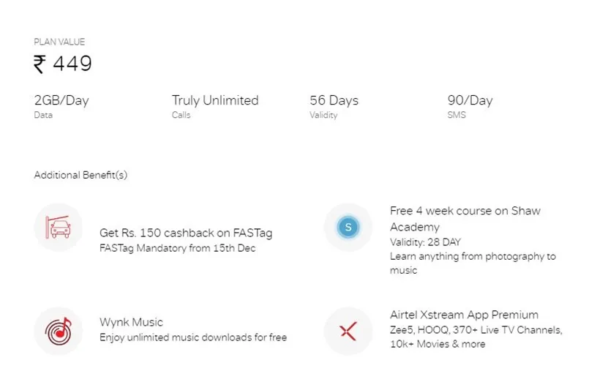Click the PLAN VALUE label

pos(59,42)
